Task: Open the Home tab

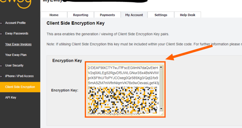Action: click(x=54, y=15)
